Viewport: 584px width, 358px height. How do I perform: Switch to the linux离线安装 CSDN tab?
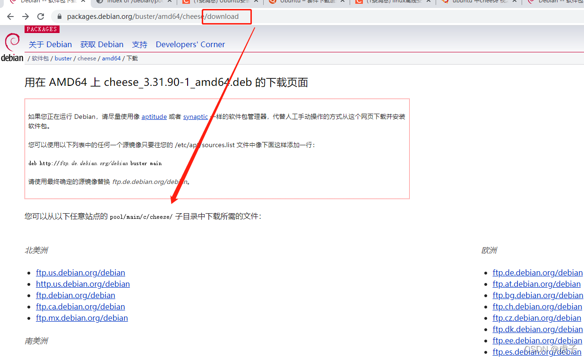click(x=392, y=1)
